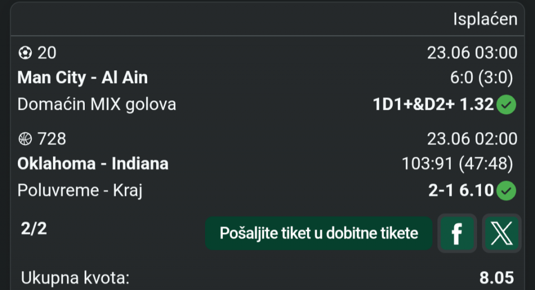Click the 2/2 hit counter
This screenshot has height=290, width=535.
(x=34, y=229)
